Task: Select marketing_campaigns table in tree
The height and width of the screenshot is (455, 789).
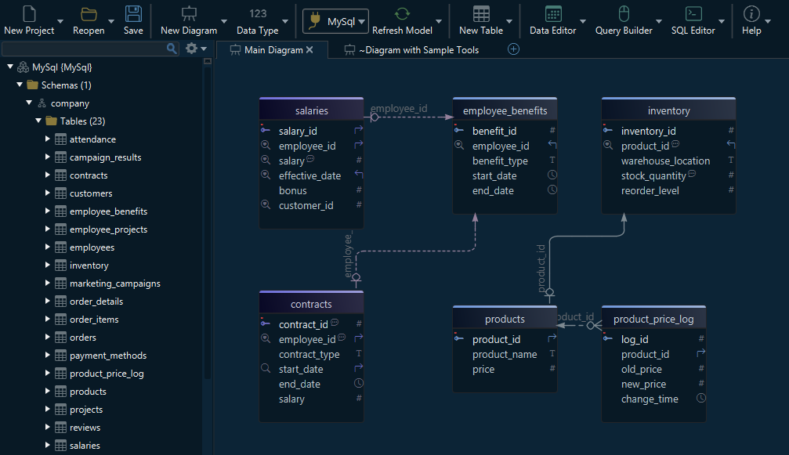Action: (x=115, y=283)
